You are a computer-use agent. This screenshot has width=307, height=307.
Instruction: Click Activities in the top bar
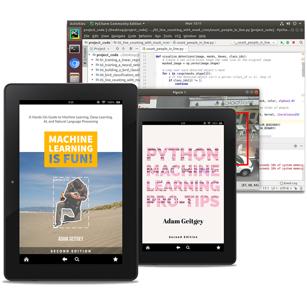click(x=77, y=24)
